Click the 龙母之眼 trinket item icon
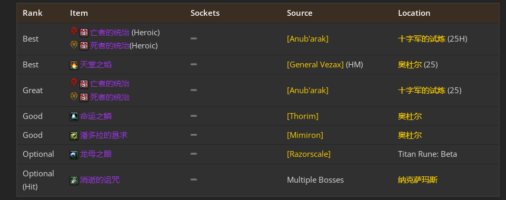The width and height of the screenshot is (506, 200). click(x=74, y=155)
